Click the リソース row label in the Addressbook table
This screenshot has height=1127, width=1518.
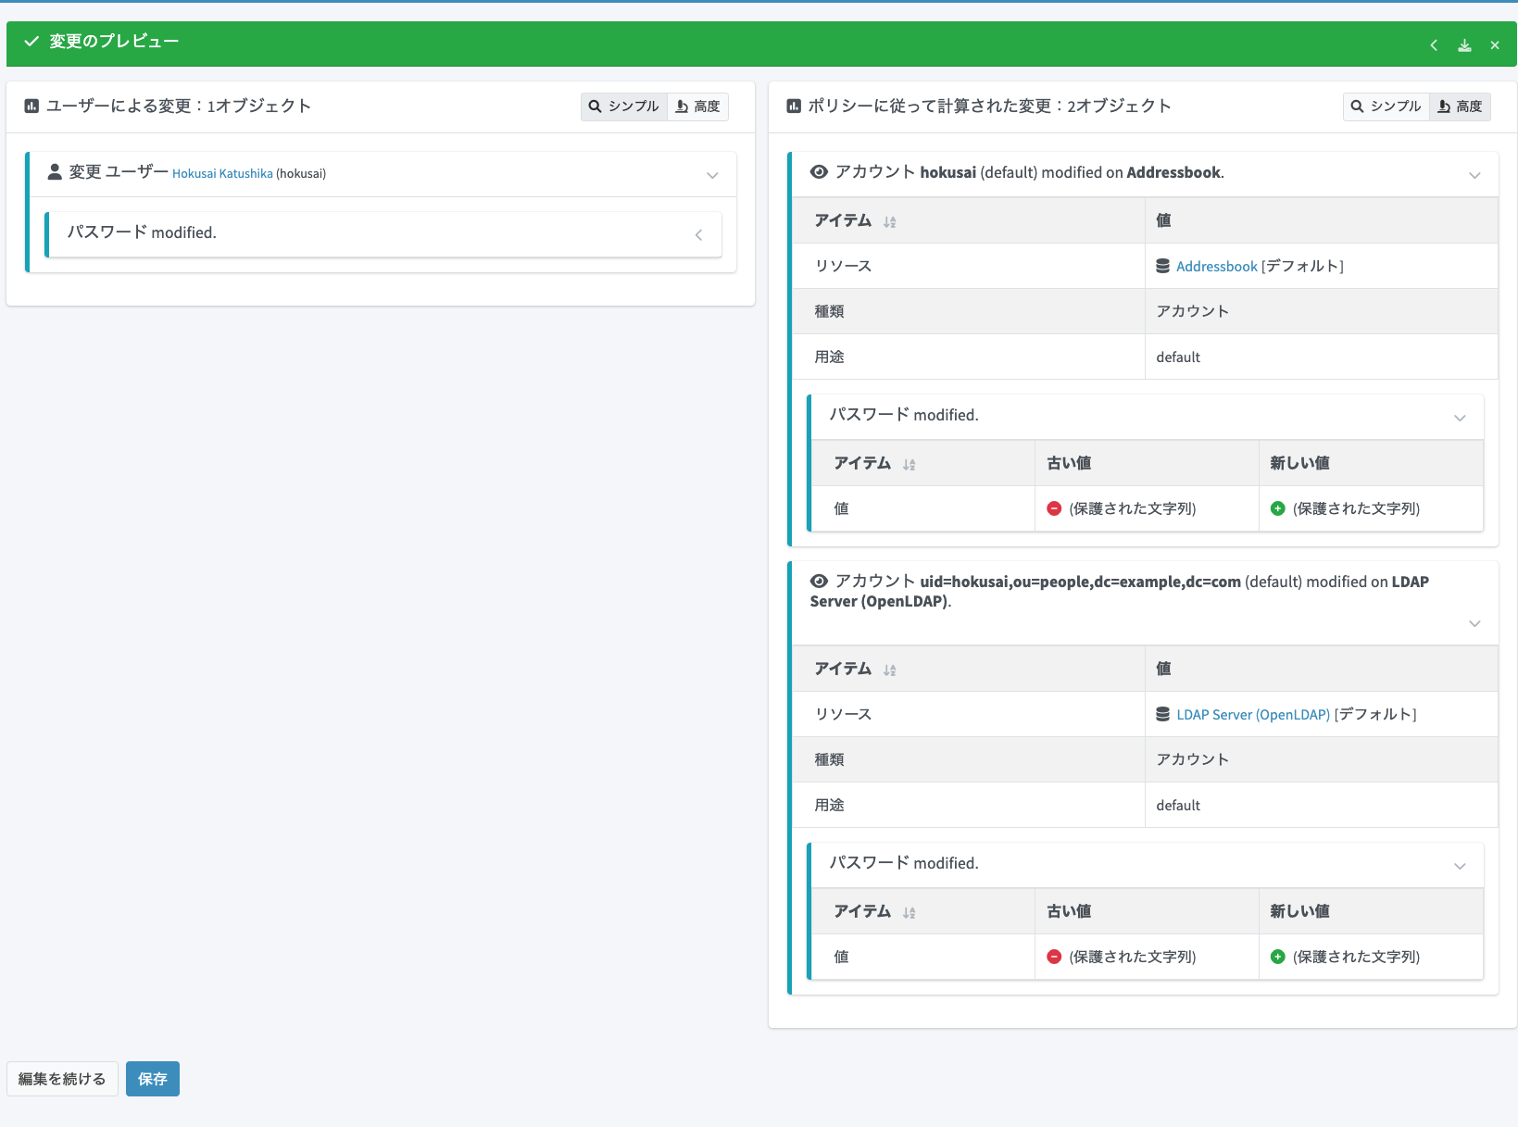(843, 266)
